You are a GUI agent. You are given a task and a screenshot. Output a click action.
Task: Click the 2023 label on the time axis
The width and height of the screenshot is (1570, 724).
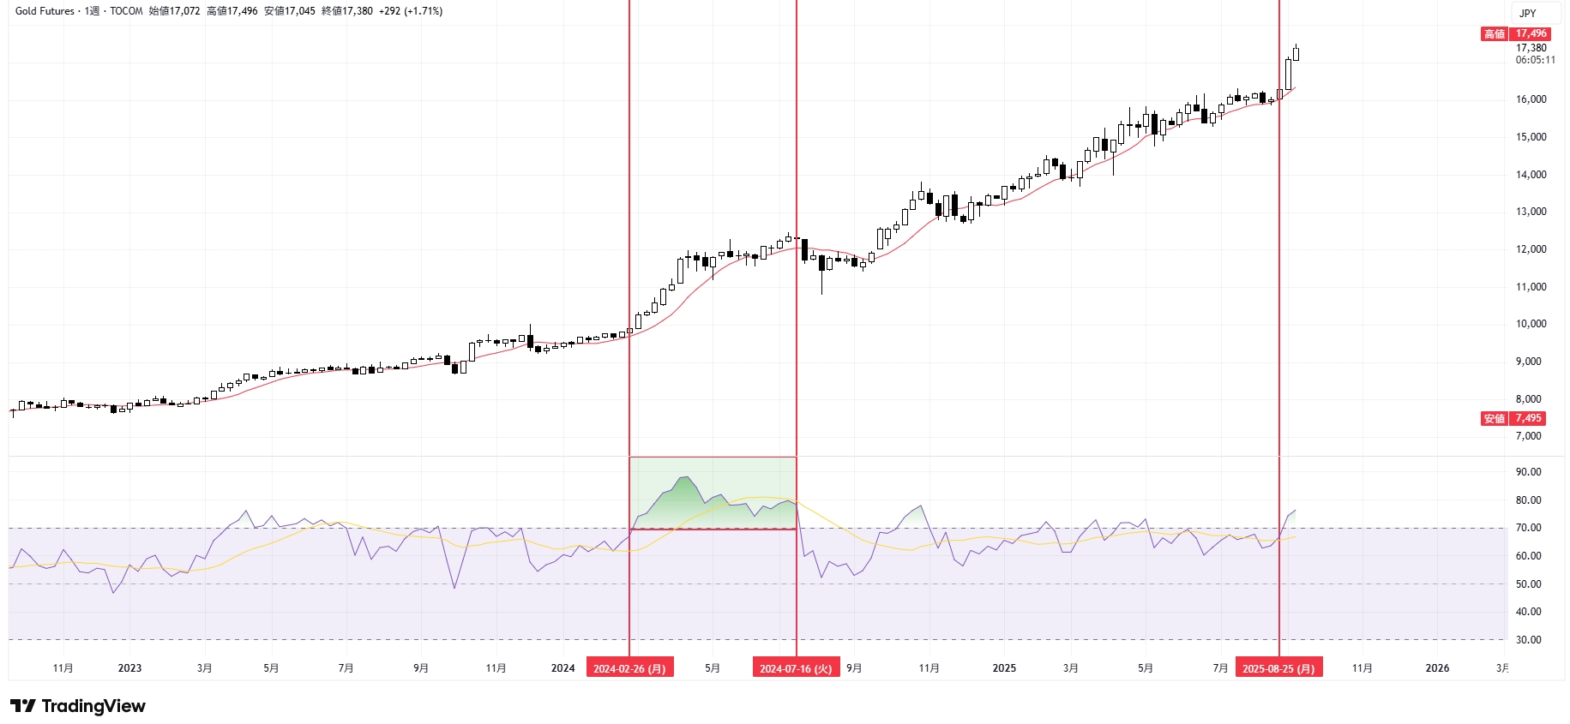(x=129, y=668)
